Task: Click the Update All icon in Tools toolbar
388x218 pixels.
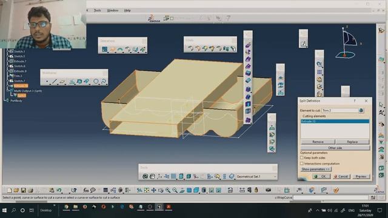Action: pyautogui.click(x=145, y=176)
